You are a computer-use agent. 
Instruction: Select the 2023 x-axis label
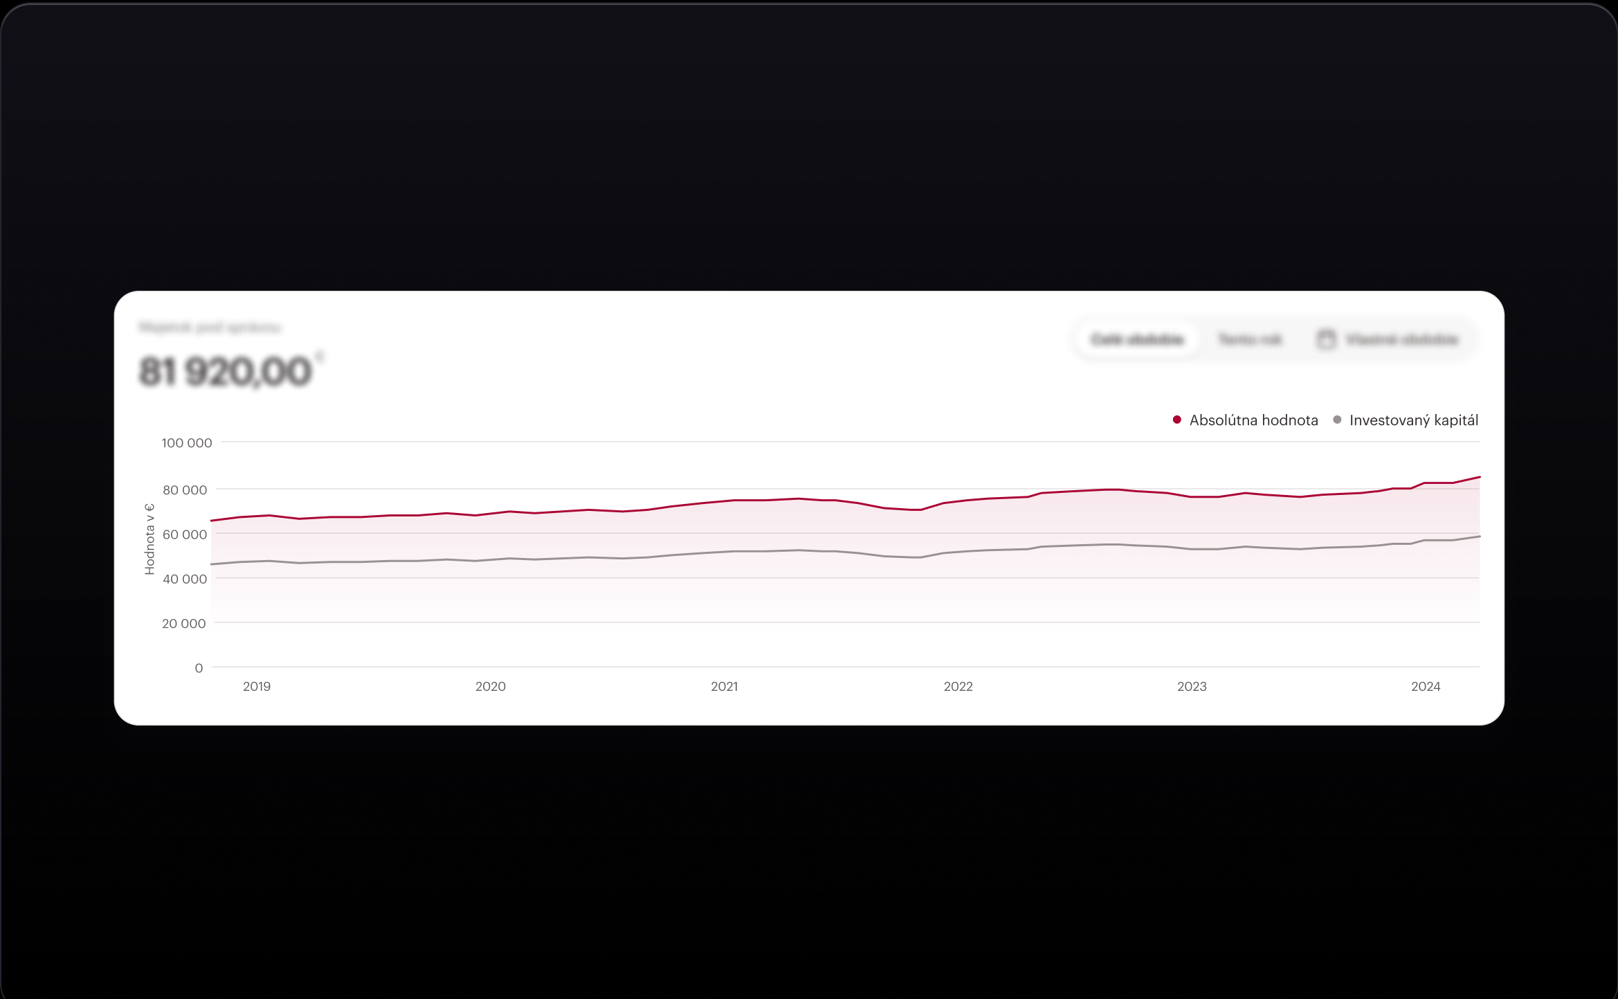coord(1192,686)
